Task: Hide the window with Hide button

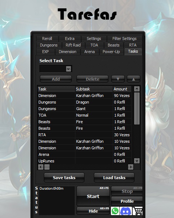Action: coord(93,211)
